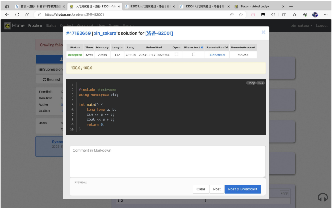Screen dimensions: 332x208
Task: Open the browser profile avatar
Action: pyautogui.click(x=315, y=14)
